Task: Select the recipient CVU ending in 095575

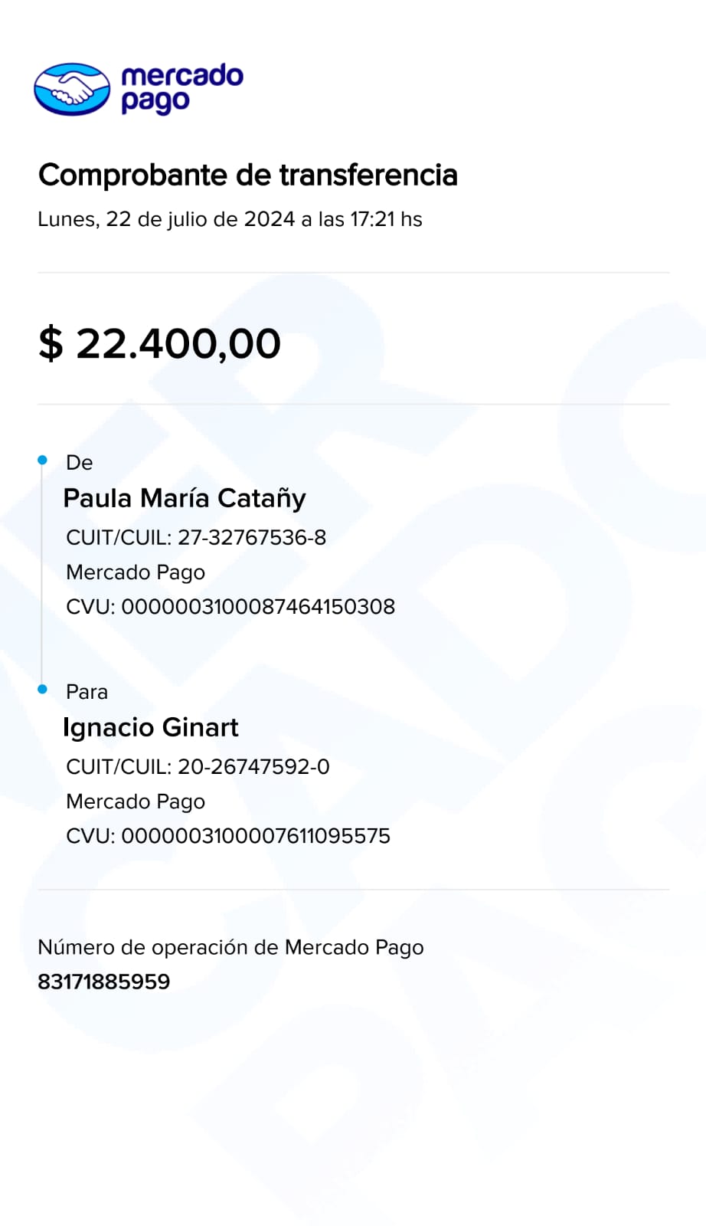Action: click(x=228, y=836)
